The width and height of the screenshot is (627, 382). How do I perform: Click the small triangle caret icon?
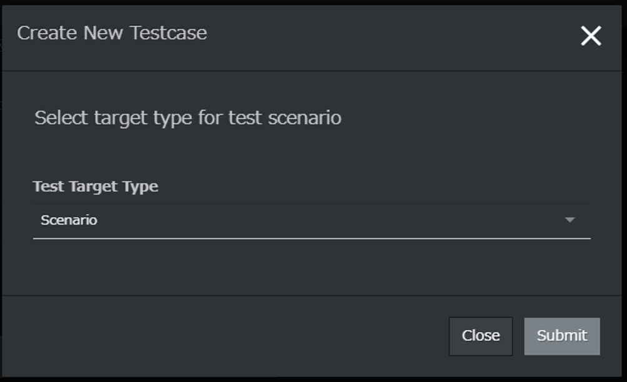[569, 220]
